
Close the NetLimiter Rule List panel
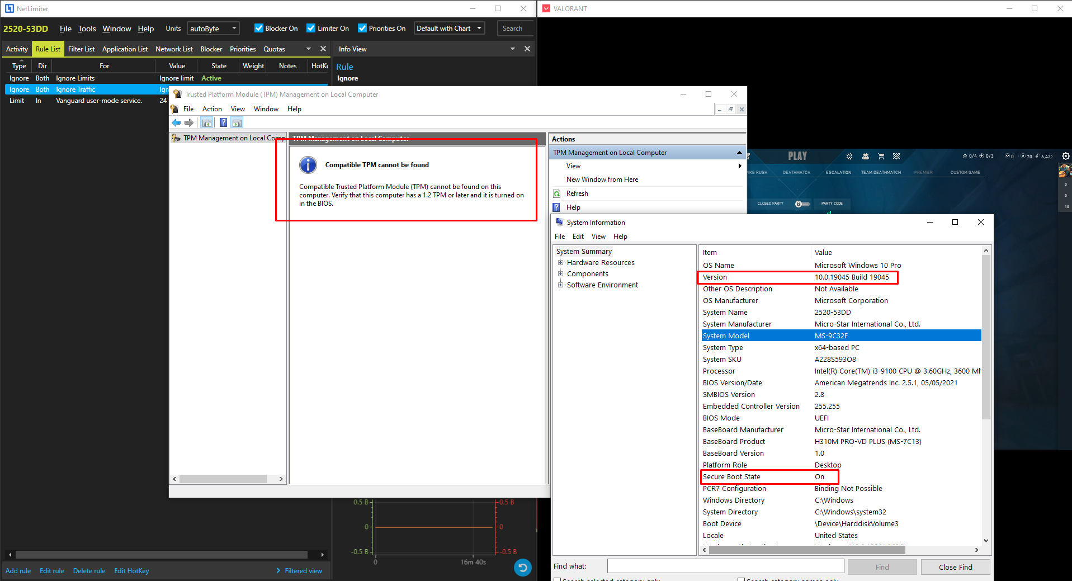click(x=323, y=49)
